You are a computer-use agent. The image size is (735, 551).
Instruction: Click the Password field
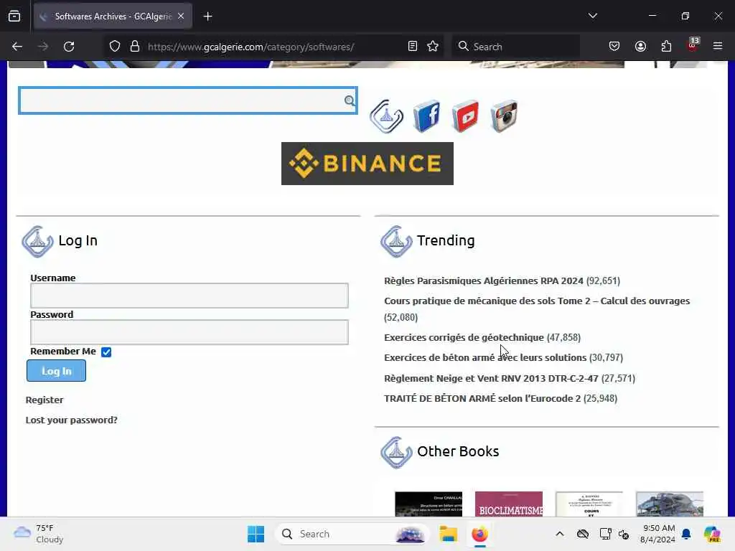(189, 332)
